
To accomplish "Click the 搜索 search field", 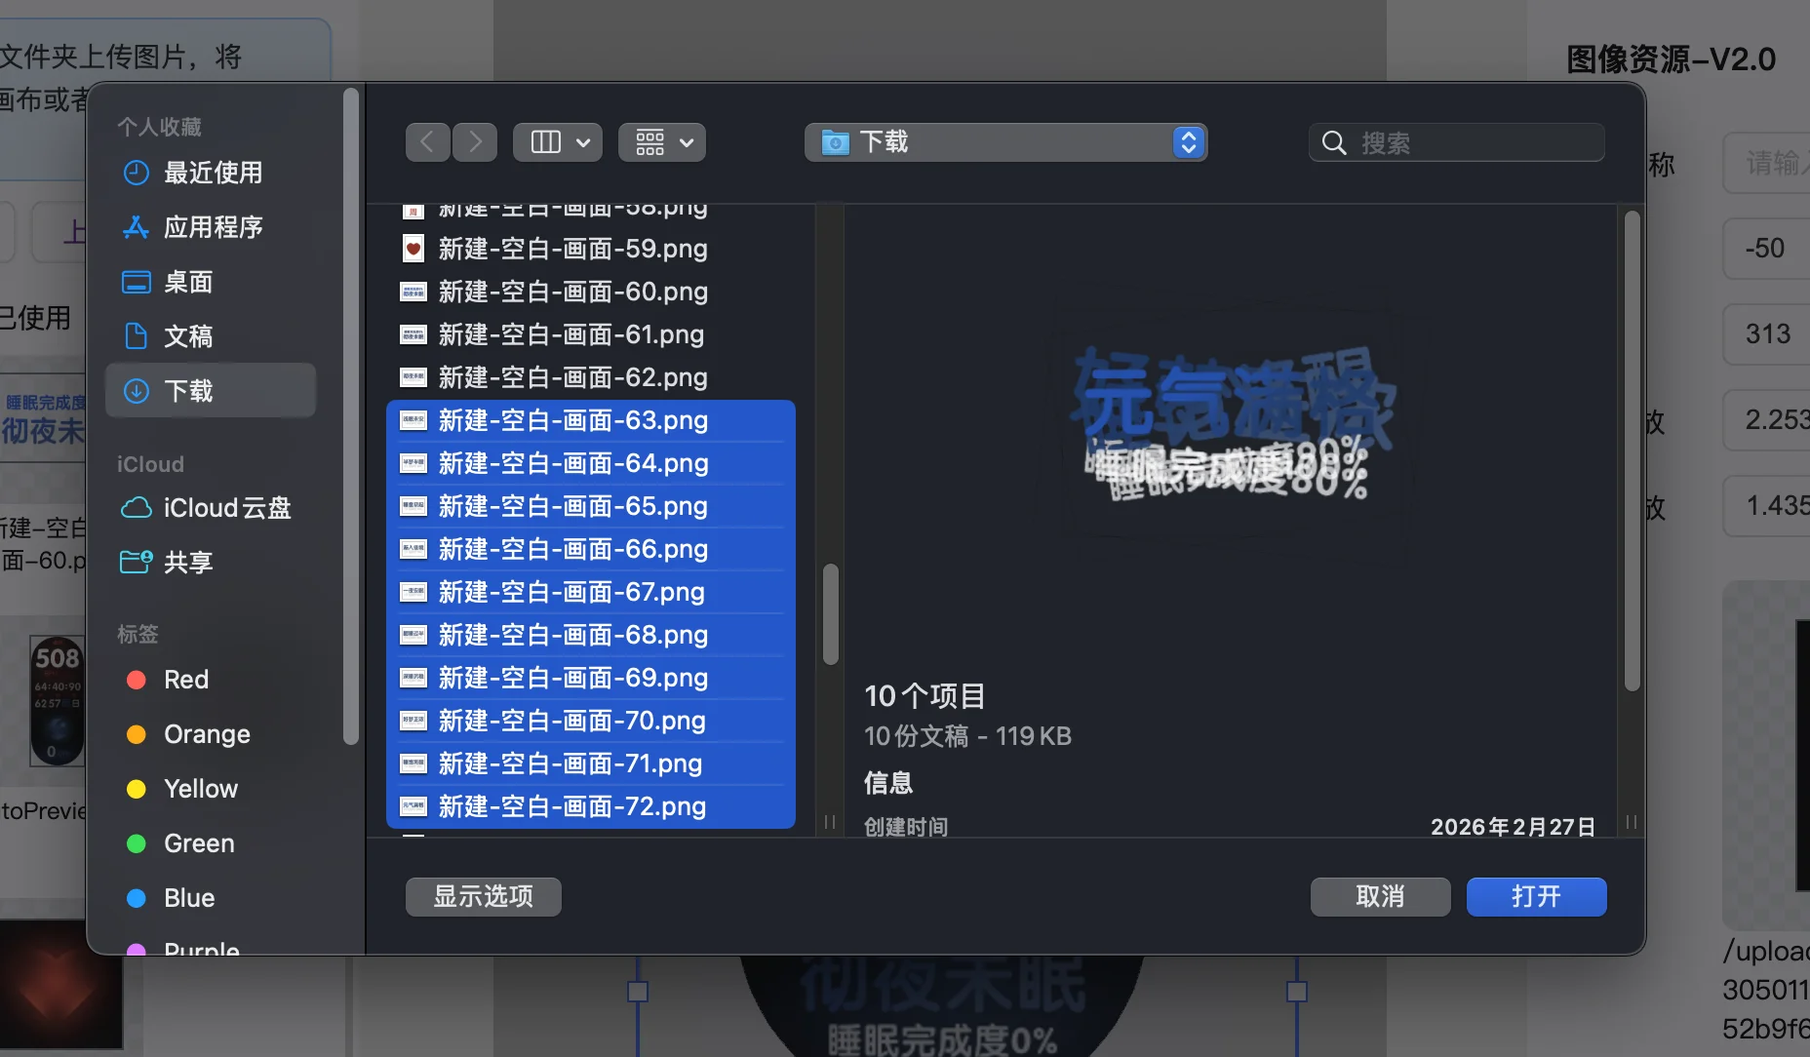I will coord(1457,142).
